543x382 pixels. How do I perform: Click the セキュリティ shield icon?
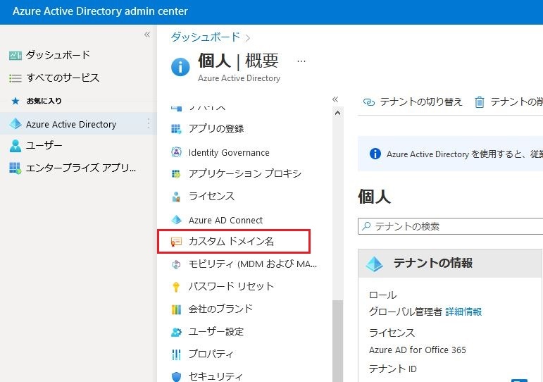point(176,376)
